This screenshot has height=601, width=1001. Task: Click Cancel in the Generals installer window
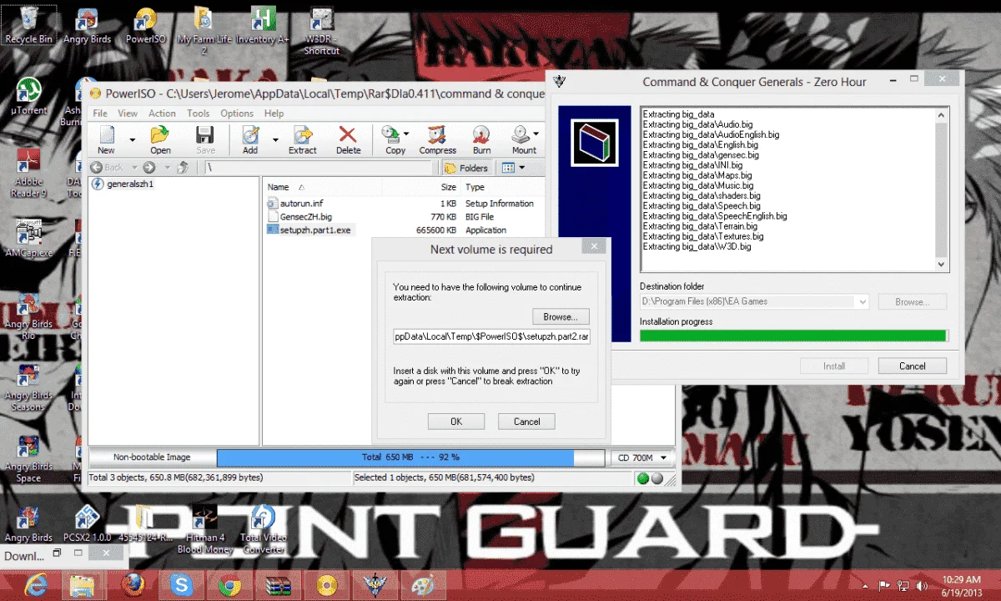[x=912, y=366]
